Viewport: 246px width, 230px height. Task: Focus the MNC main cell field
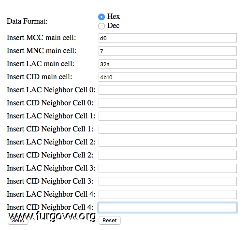168,51
